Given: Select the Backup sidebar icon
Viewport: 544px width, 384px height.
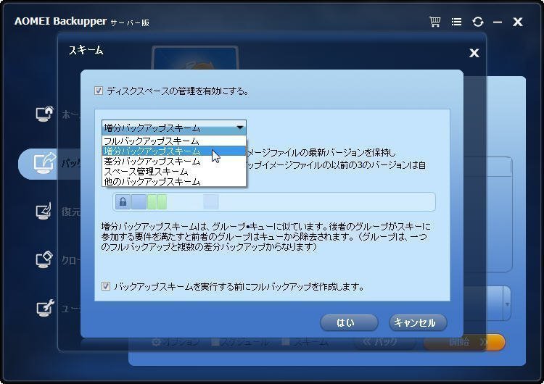Looking at the screenshot, I should tap(44, 163).
